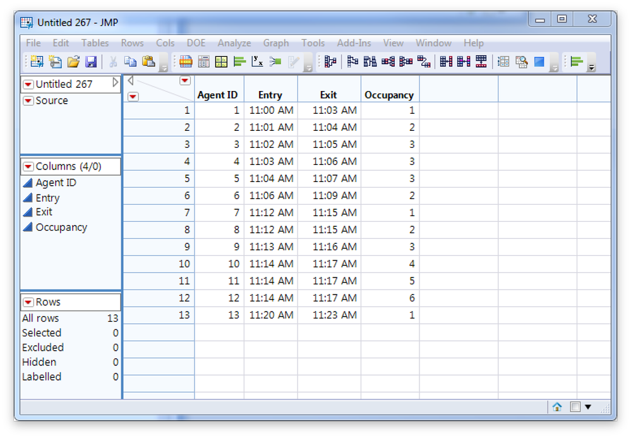Click the rightmost green bar chart icon
Screen dimensions: 631x438
click(577, 61)
